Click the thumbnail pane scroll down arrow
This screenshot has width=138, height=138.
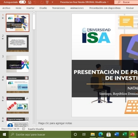tap(34, 125)
